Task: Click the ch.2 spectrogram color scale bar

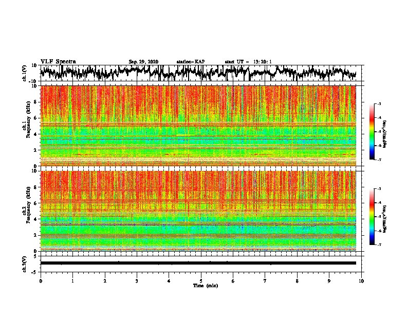Action: pos(372,217)
